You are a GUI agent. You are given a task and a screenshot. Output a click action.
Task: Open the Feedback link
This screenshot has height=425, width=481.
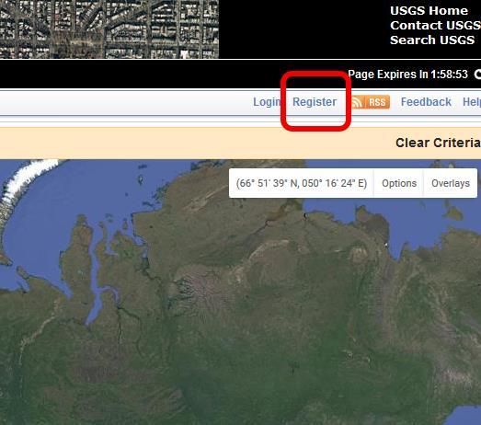[x=426, y=102]
